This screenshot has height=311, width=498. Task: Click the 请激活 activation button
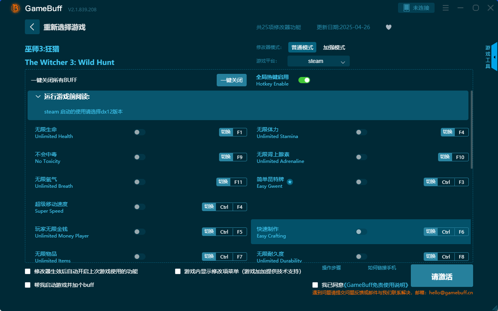point(442,276)
